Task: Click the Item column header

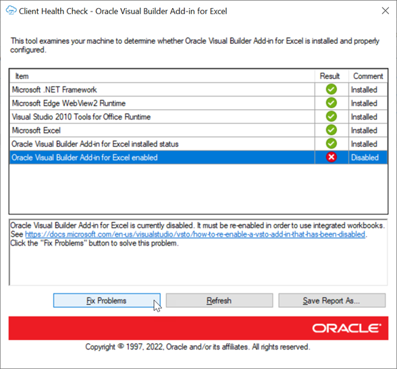Action: (162, 76)
